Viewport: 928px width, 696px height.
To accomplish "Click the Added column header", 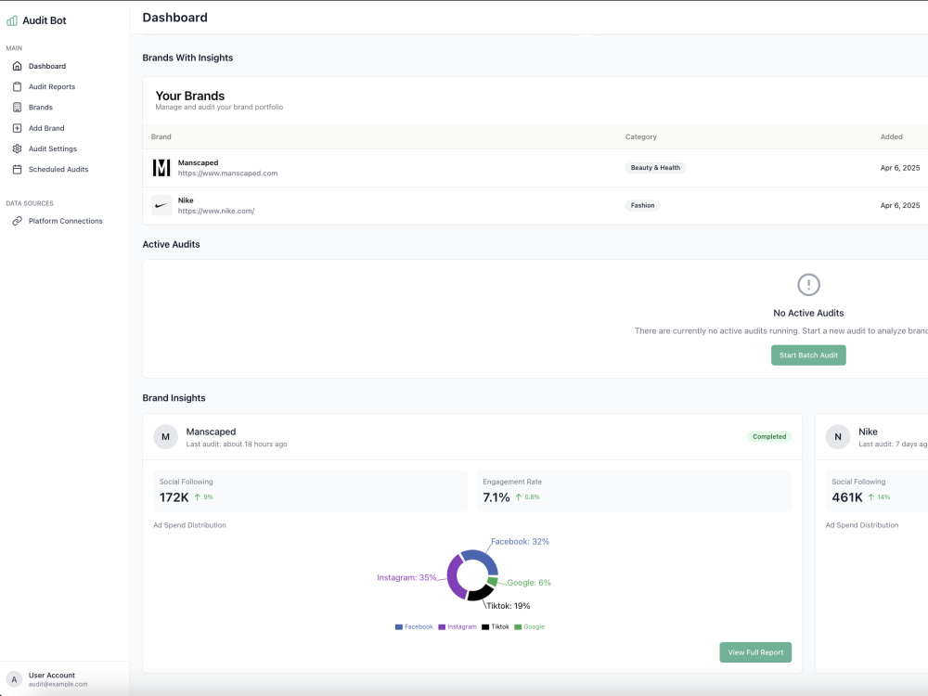I will click(x=891, y=136).
